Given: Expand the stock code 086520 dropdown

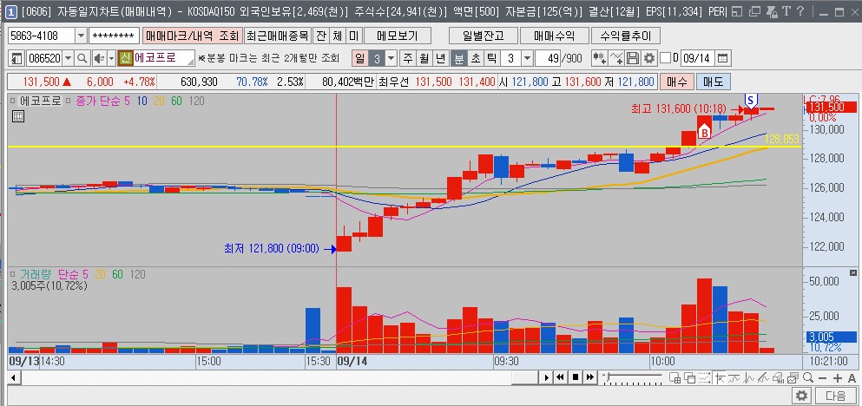Looking at the screenshot, I should click(69, 58).
